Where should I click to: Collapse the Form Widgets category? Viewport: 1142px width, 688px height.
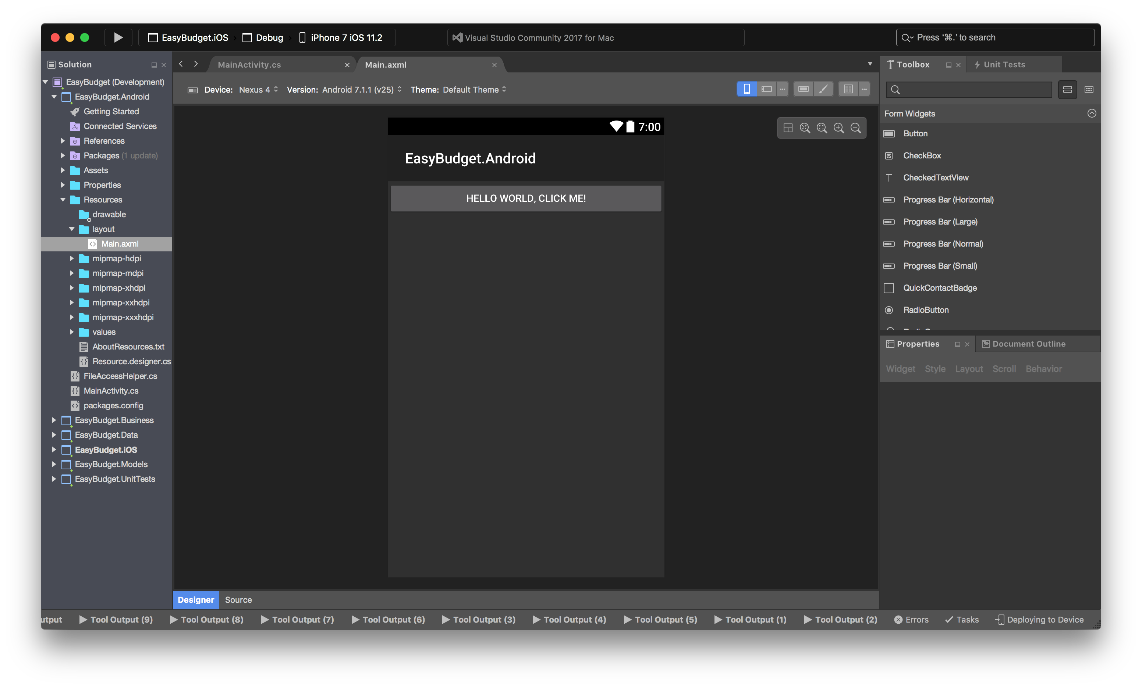pos(1092,114)
